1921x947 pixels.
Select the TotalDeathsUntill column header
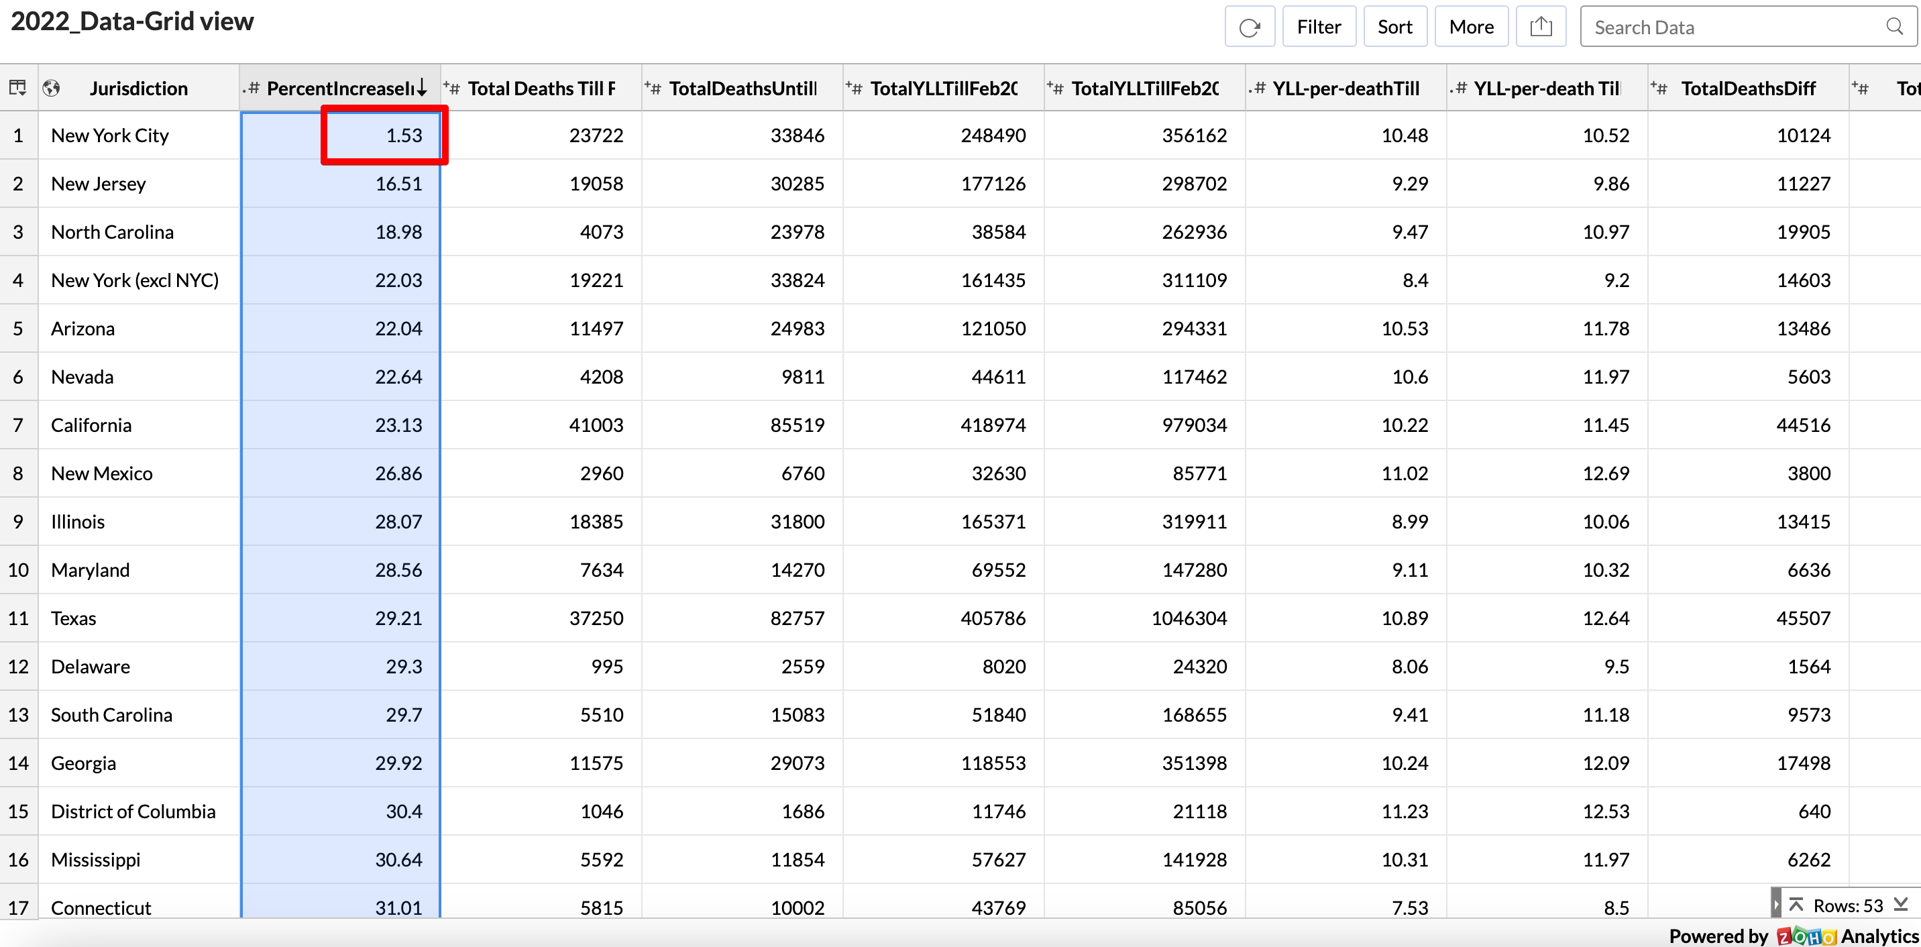tap(743, 88)
